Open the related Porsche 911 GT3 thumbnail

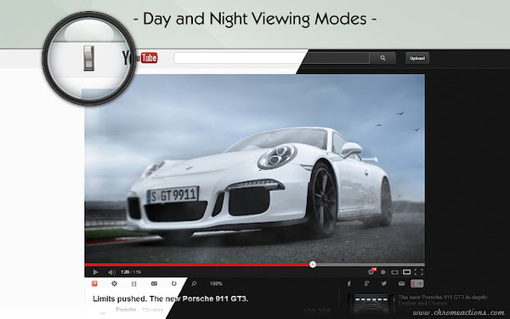pyautogui.click(x=370, y=304)
